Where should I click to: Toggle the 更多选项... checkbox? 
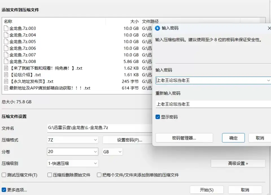pyautogui.click(x=4, y=190)
